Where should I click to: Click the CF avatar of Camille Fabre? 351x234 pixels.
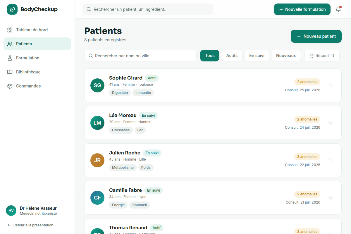97,198
